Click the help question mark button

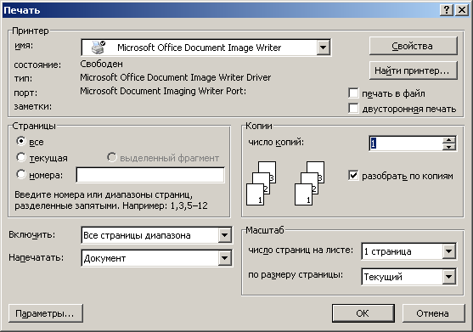pyautogui.click(x=447, y=10)
